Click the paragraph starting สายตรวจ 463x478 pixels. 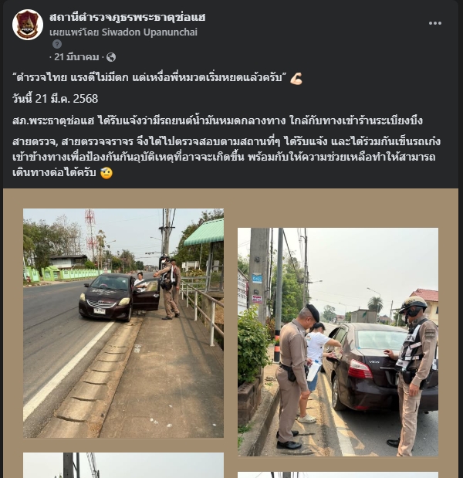click(x=227, y=157)
